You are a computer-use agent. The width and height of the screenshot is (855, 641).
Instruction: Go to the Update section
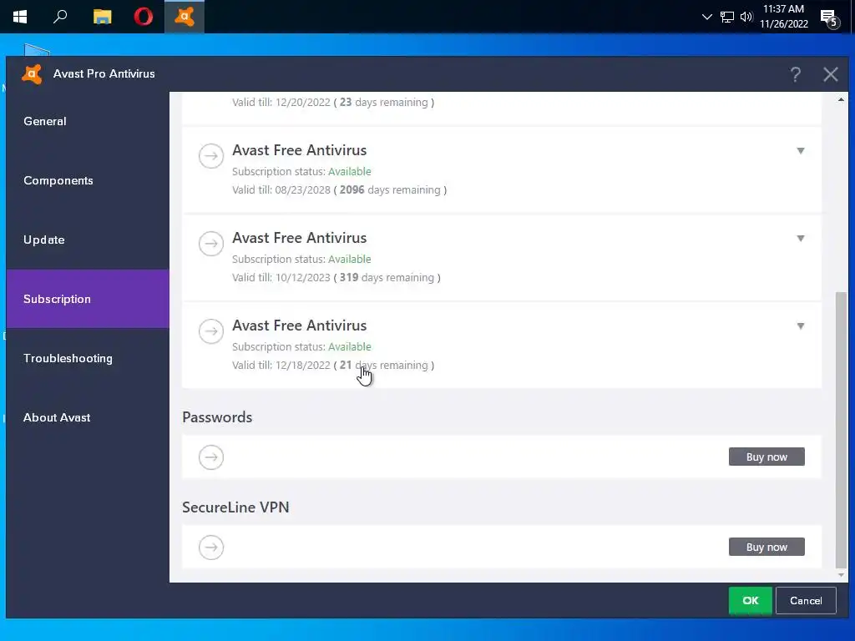[x=88, y=240]
